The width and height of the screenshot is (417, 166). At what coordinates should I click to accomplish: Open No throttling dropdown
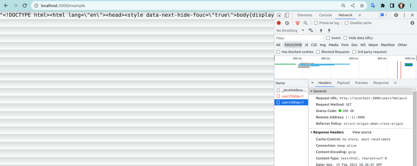pos(290,31)
